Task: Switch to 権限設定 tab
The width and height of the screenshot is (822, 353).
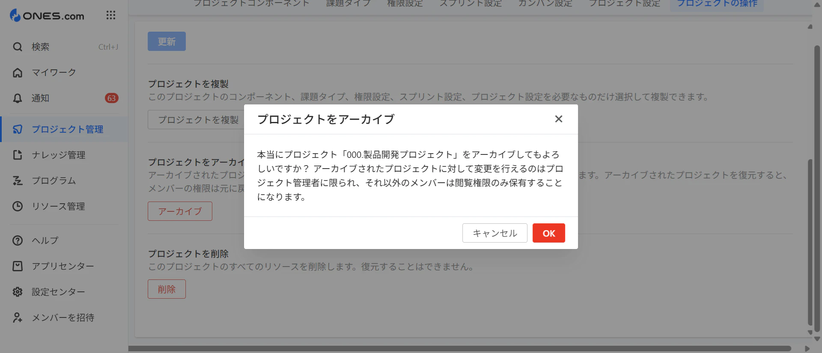Action: point(405,3)
